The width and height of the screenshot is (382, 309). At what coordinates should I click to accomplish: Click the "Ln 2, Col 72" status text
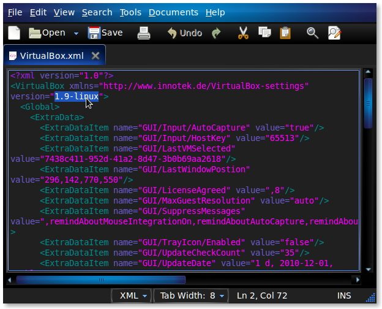(262, 296)
